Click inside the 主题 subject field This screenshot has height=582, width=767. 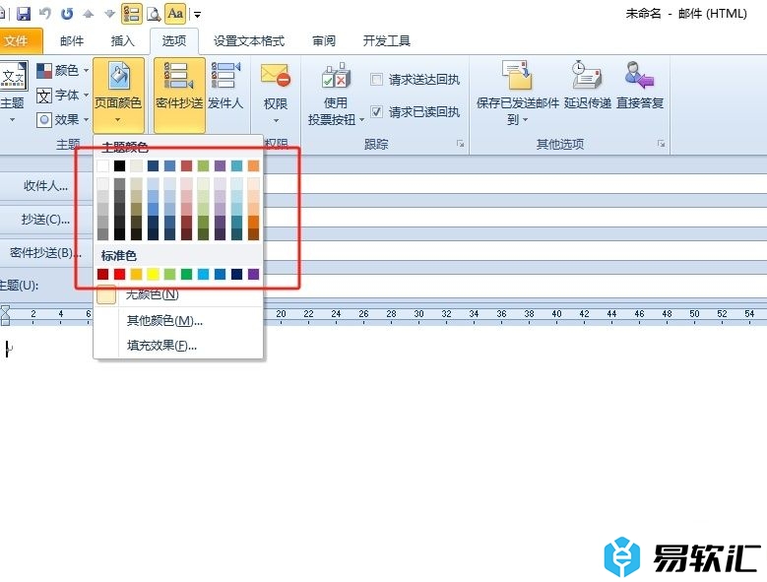click(515, 285)
